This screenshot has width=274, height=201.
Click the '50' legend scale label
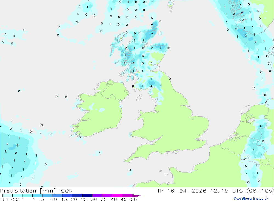click(x=134, y=199)
